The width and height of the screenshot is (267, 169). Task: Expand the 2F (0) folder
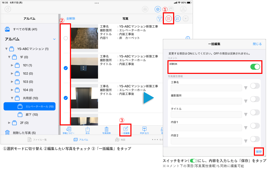[x=10, y=123]
